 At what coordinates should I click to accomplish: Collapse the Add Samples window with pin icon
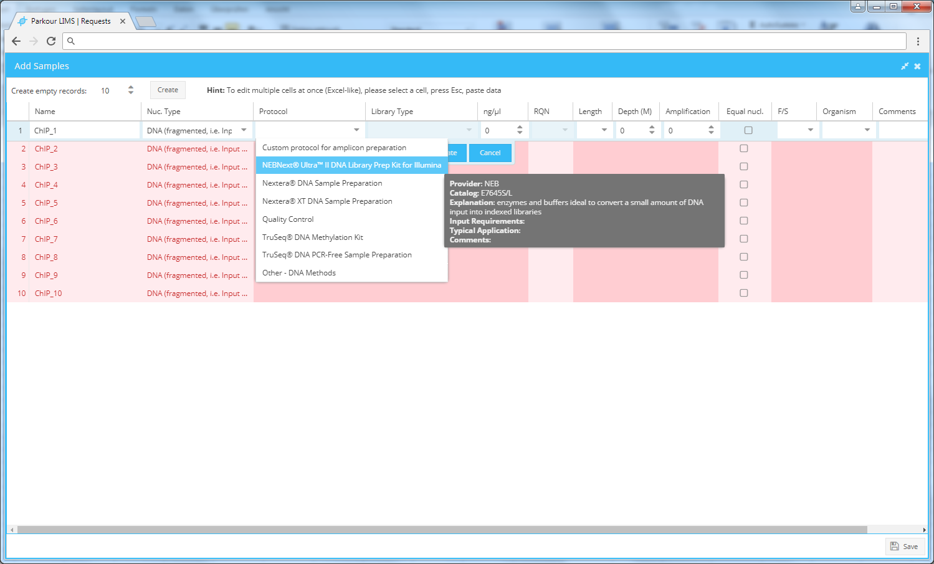tap(905, 66)
